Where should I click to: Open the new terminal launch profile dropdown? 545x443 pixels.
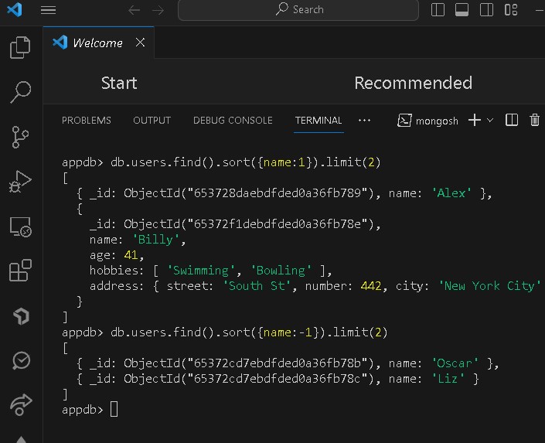tap(490, 121)
